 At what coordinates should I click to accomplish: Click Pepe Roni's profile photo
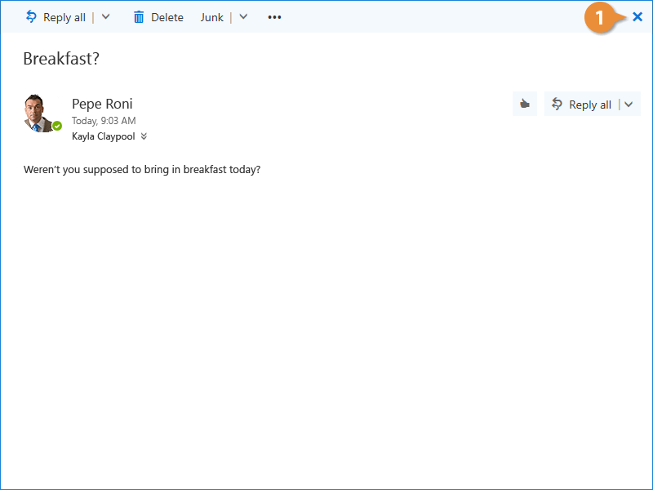pyautogui.click(x=40, y=113)
